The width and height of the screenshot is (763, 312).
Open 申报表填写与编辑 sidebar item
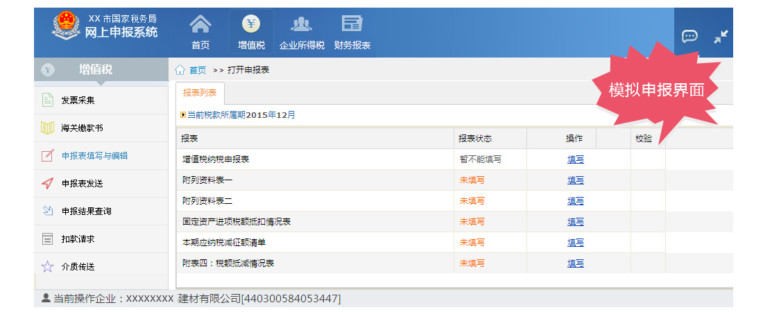pos(94,156)
